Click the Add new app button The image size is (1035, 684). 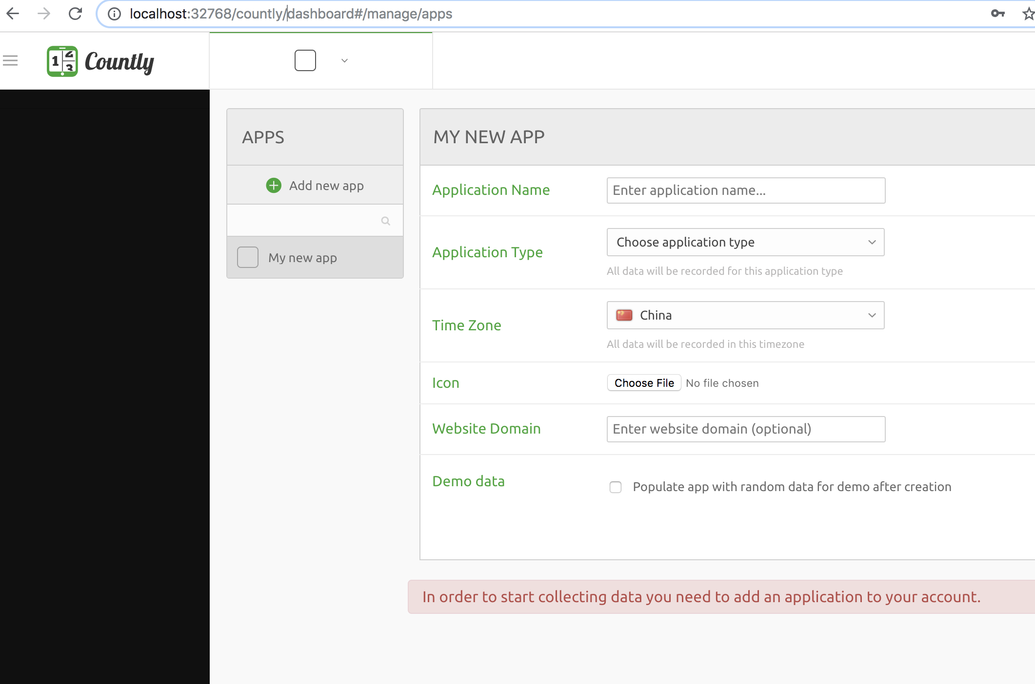click(315, 185)
